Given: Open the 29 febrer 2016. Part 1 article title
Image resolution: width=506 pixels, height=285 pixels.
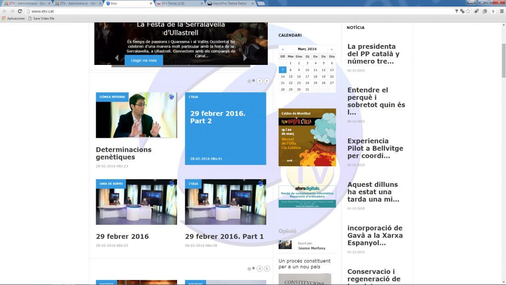Looking at the screenshot, I should pos(224,236).
